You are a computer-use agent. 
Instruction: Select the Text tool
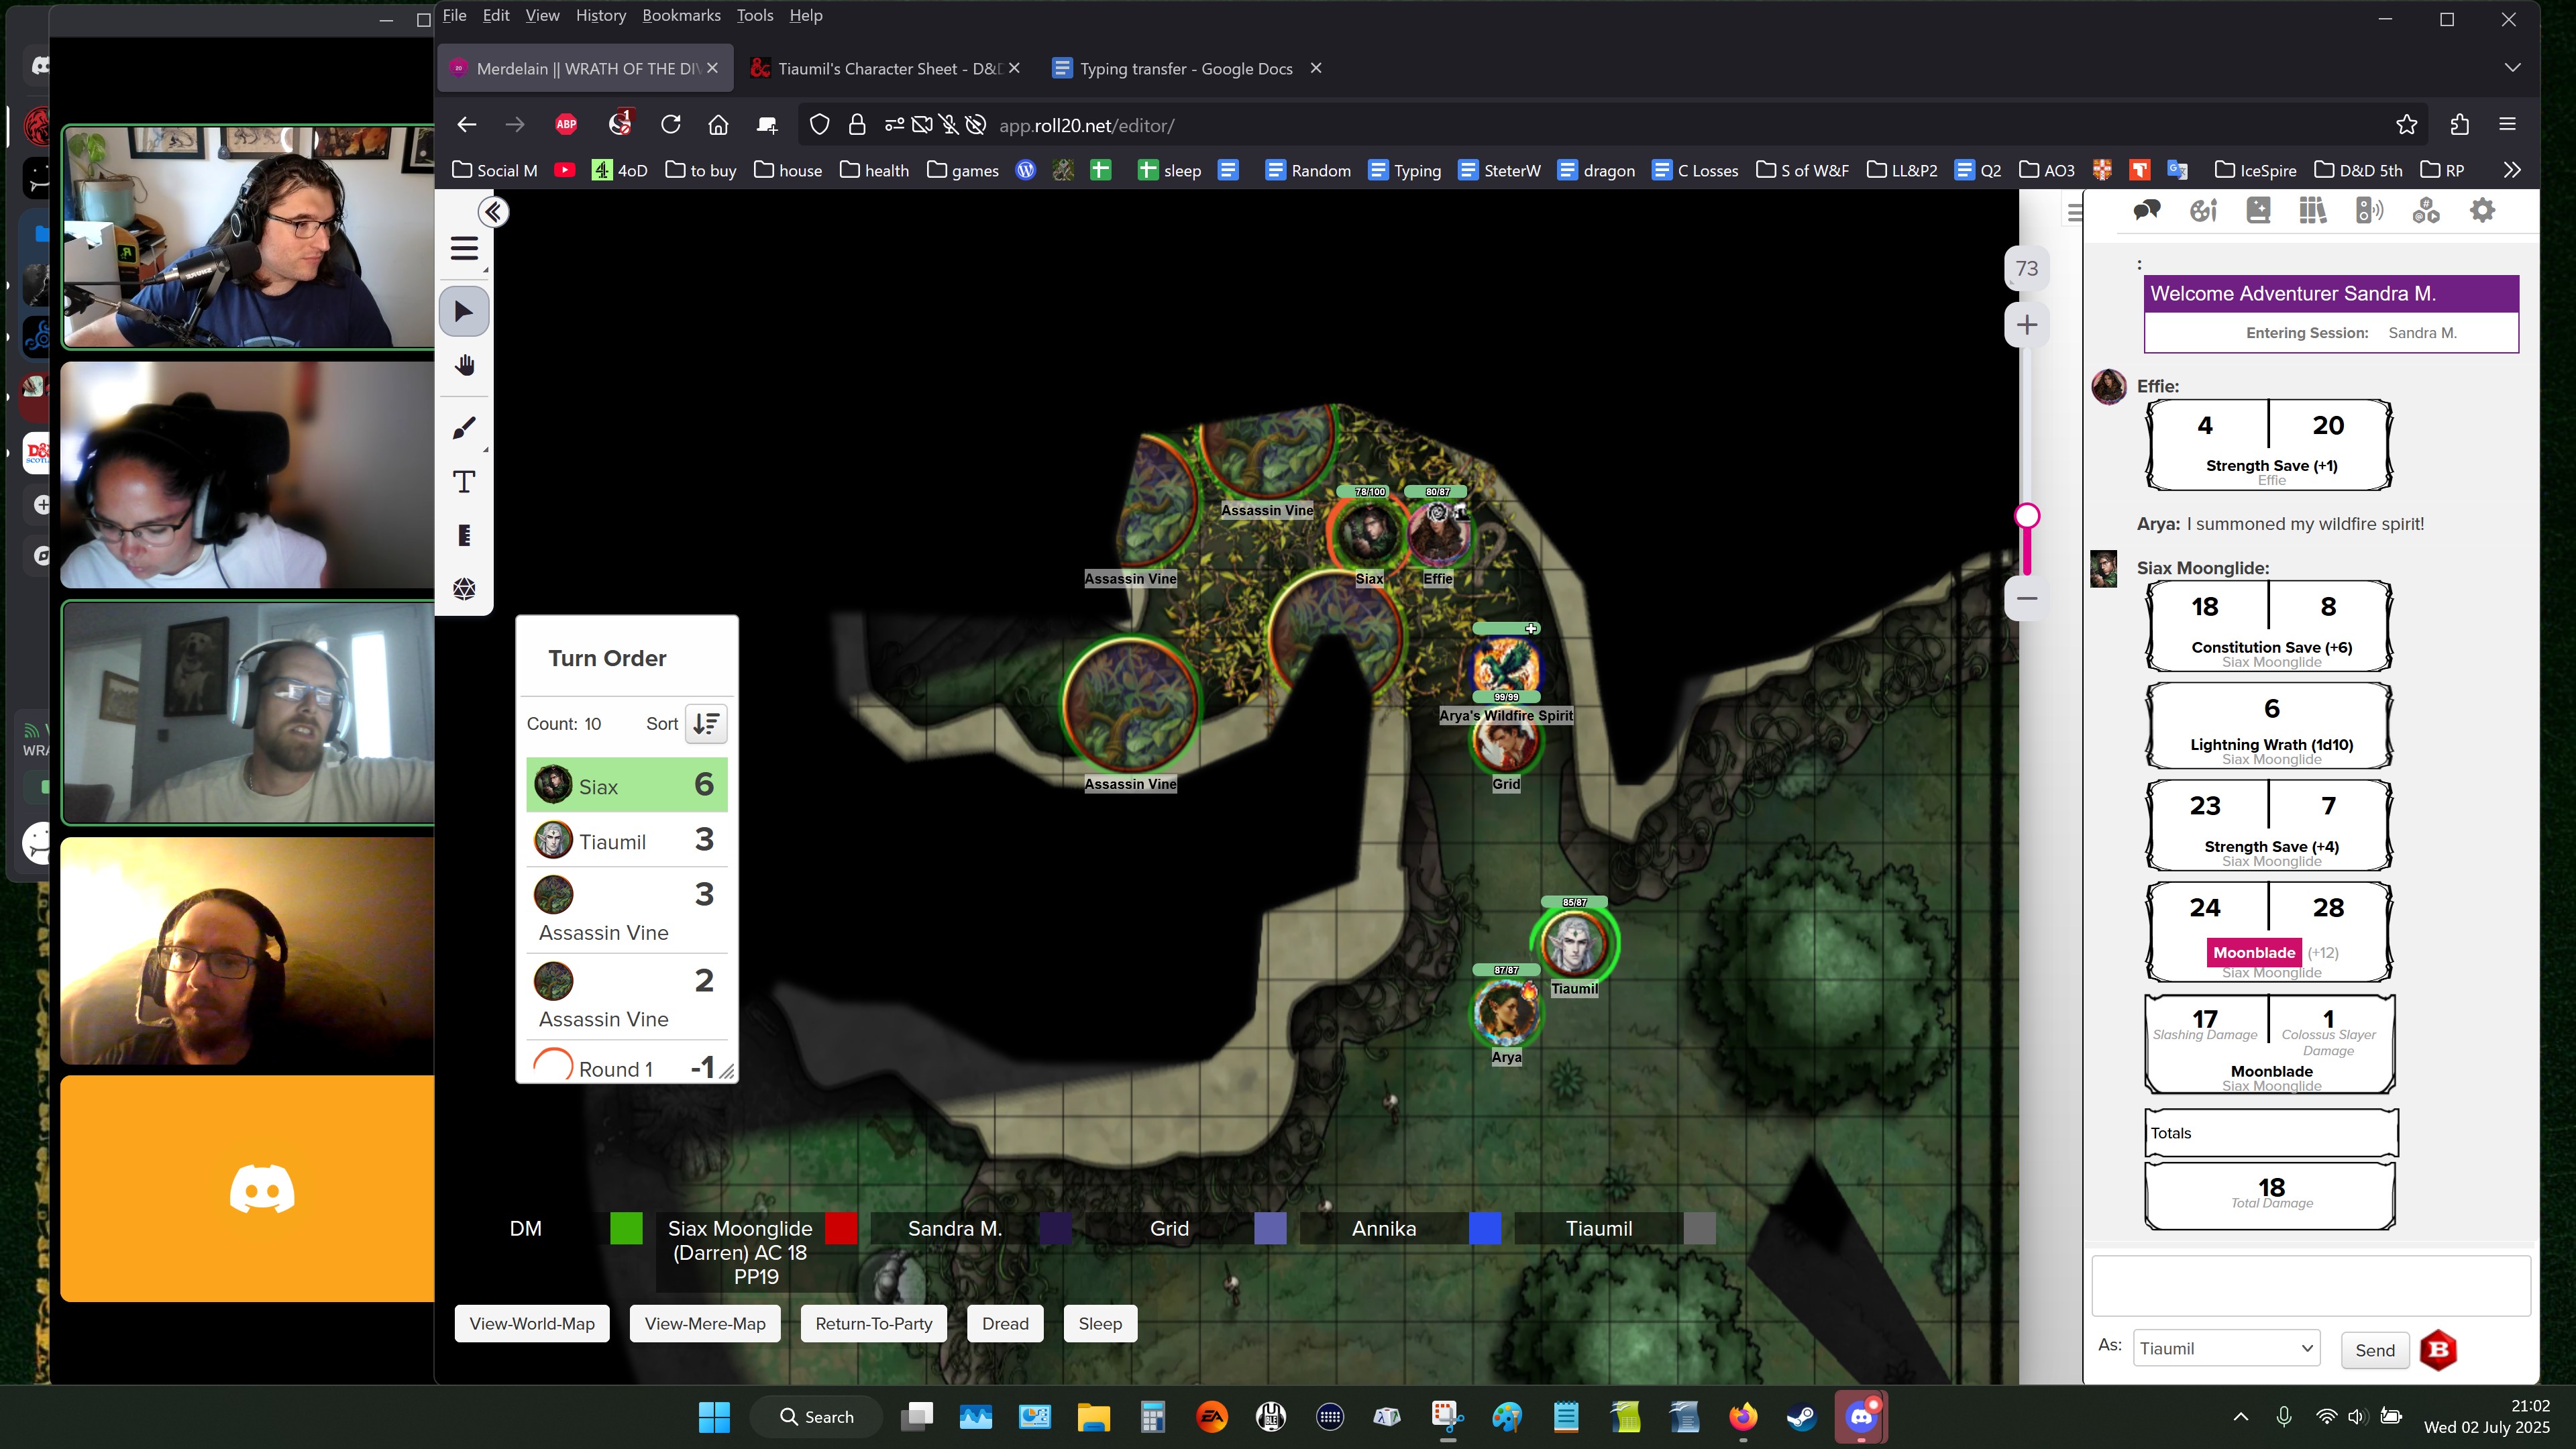point(464,482)
